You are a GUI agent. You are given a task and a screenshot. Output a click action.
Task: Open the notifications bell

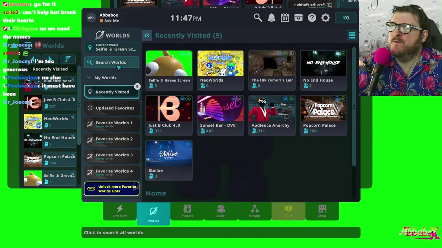click(x=271, y=18)
